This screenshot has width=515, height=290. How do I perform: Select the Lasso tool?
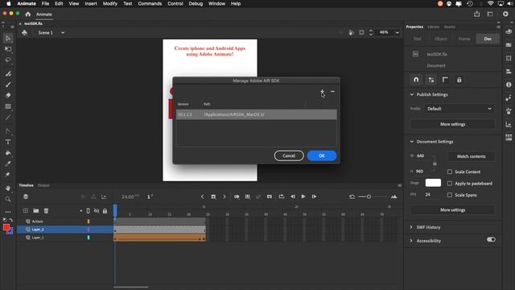coord(8,60)
